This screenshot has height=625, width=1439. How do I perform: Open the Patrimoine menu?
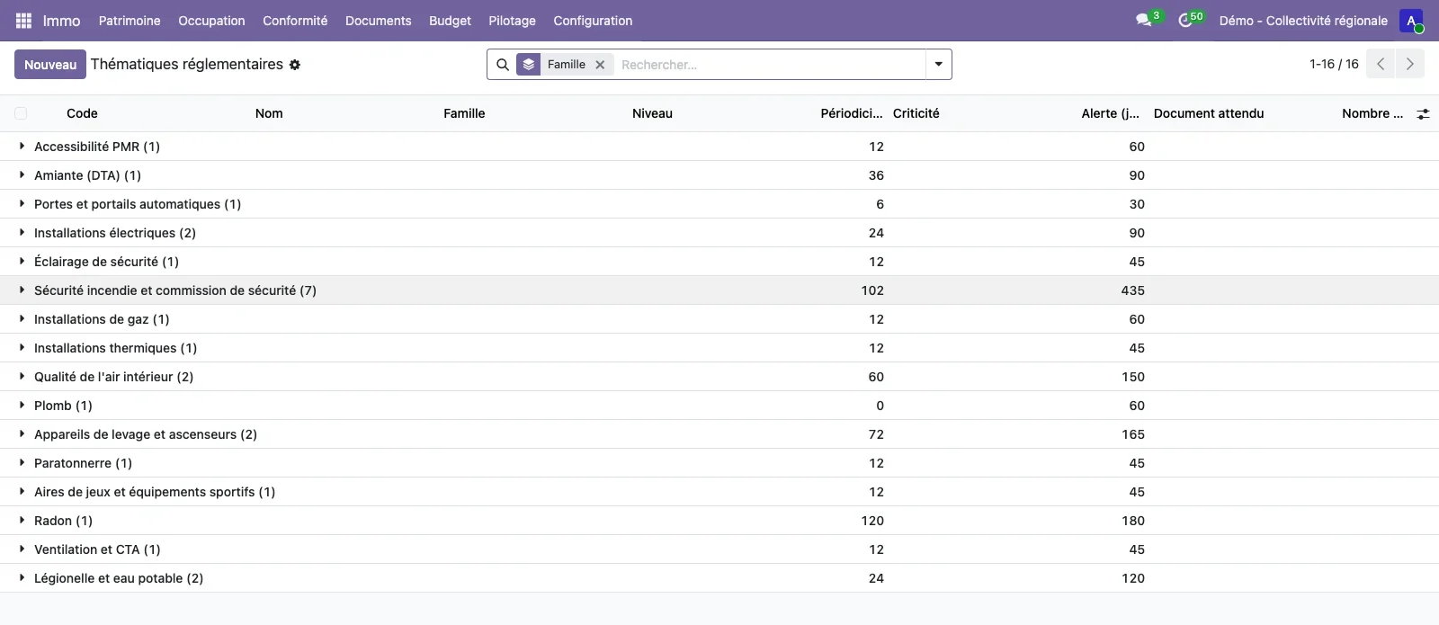[130, 21]
